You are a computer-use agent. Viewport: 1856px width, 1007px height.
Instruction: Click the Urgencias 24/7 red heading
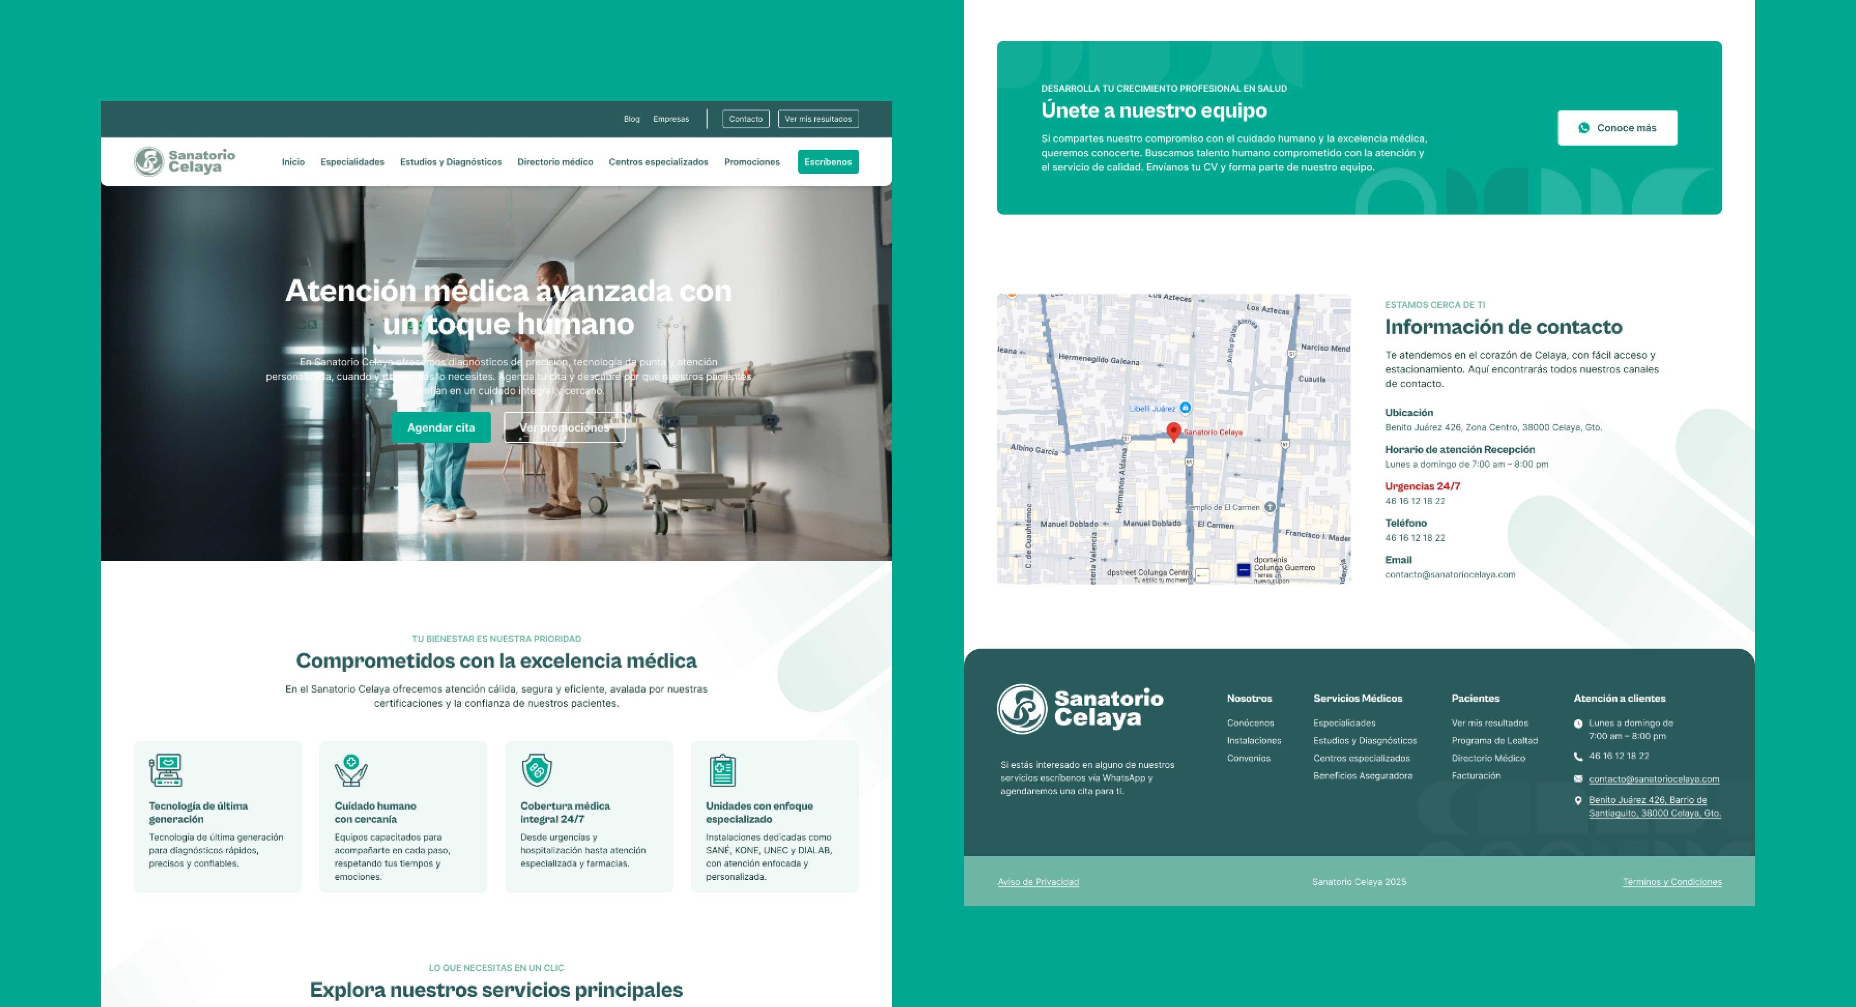[1422, 486]
